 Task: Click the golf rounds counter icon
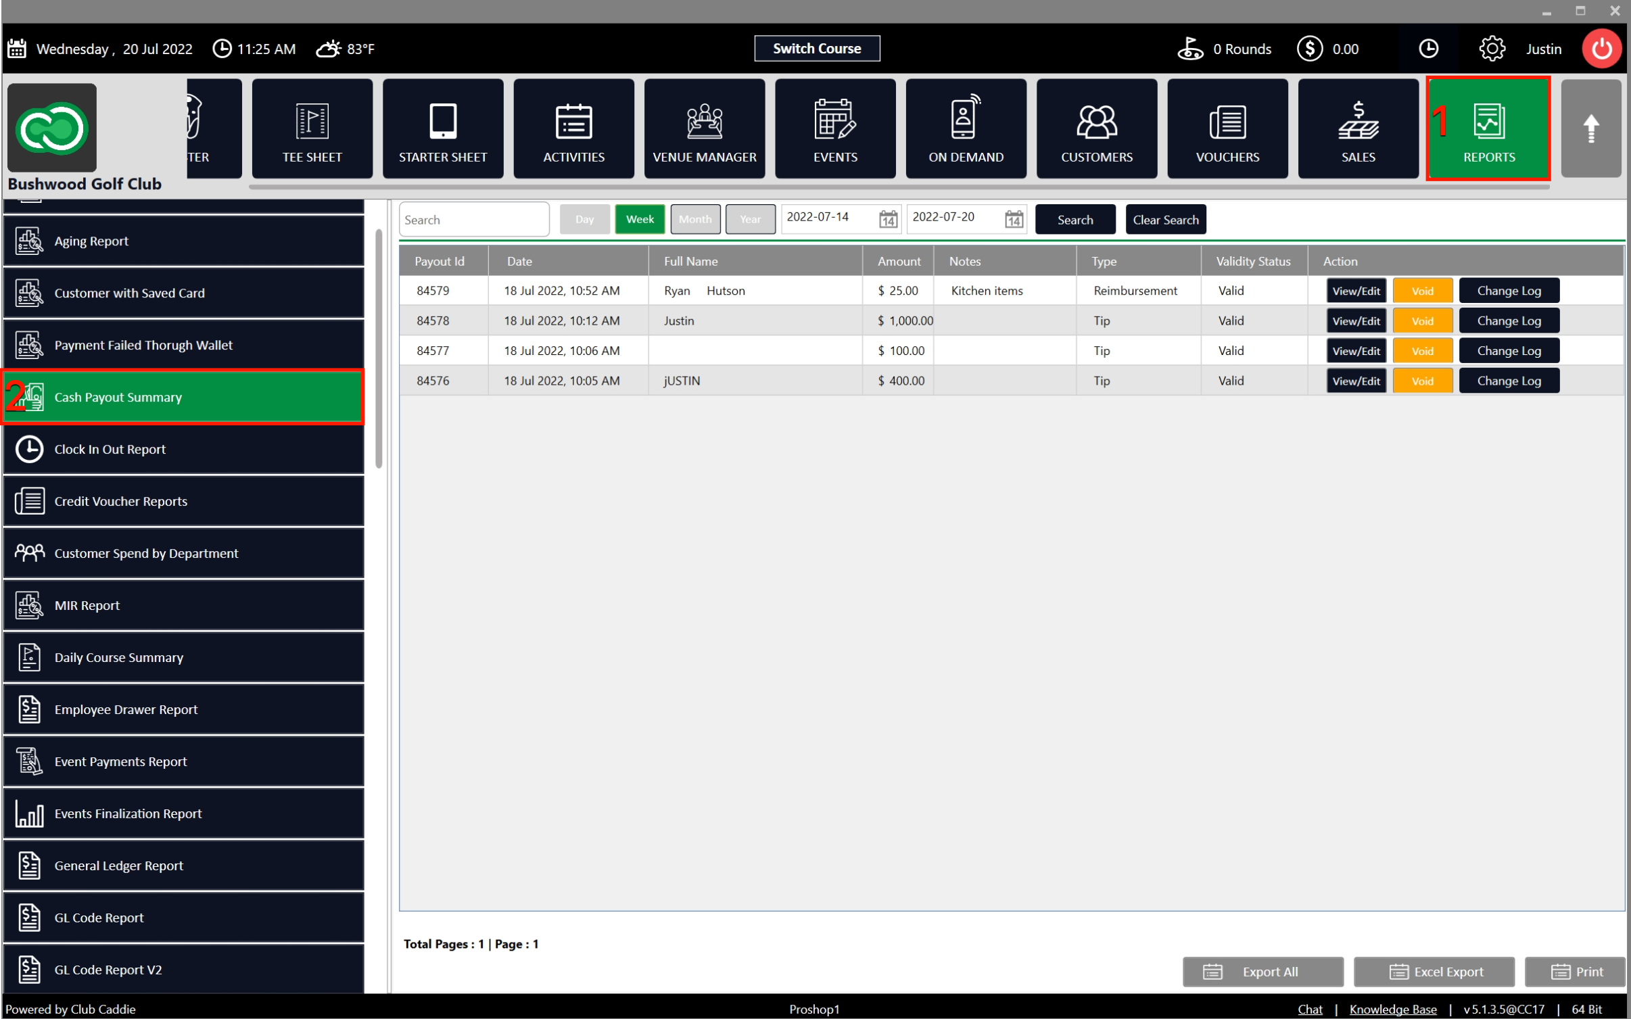(x=1190, y=49)
